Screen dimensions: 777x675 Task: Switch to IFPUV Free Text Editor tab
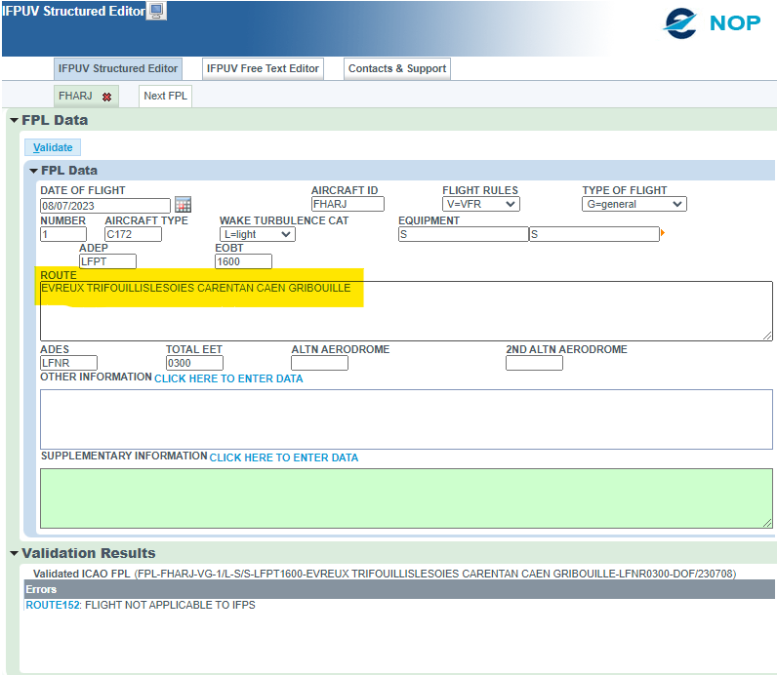[263, 68]
